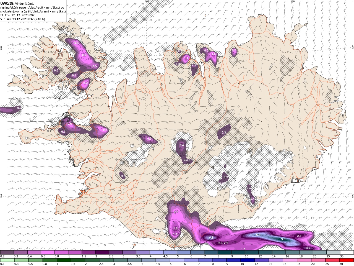Click the 6.3 value label off the south coast
The width and height of the screenshot is (354, 266).
[x=258, y=235]
